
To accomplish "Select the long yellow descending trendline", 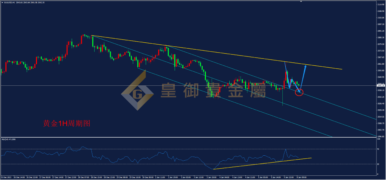I will [x=217, y=53].
